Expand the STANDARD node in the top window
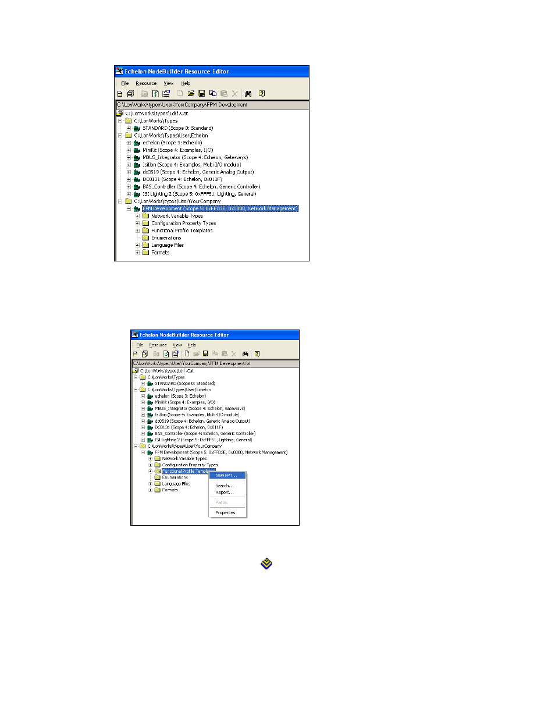Image resolution: width=555 pixels, height=719 pixels. click(x=129, y=128)
